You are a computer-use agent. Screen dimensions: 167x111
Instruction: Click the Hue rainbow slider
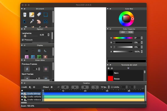coord(123,38)
